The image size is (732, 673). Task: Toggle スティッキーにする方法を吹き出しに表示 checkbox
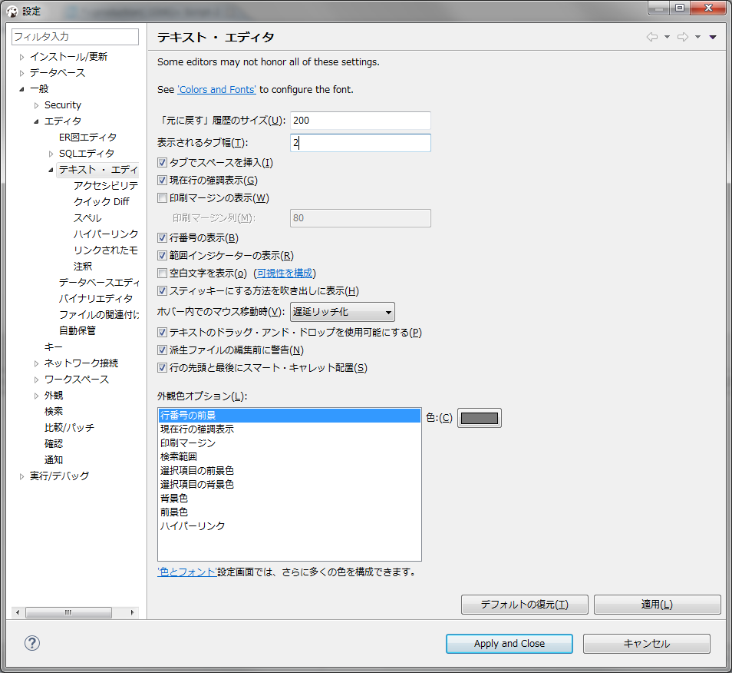pos(162,291)
